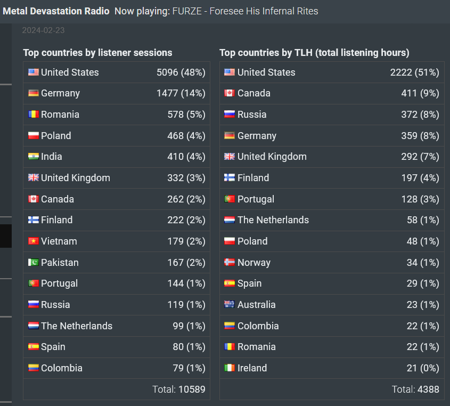Screen dimensions: 450x406
Task: Click the India flag icon
Action: pyautogui.click(x=34, y=157)
